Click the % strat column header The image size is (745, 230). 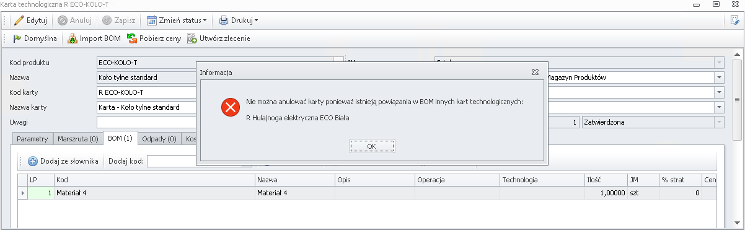680,180
